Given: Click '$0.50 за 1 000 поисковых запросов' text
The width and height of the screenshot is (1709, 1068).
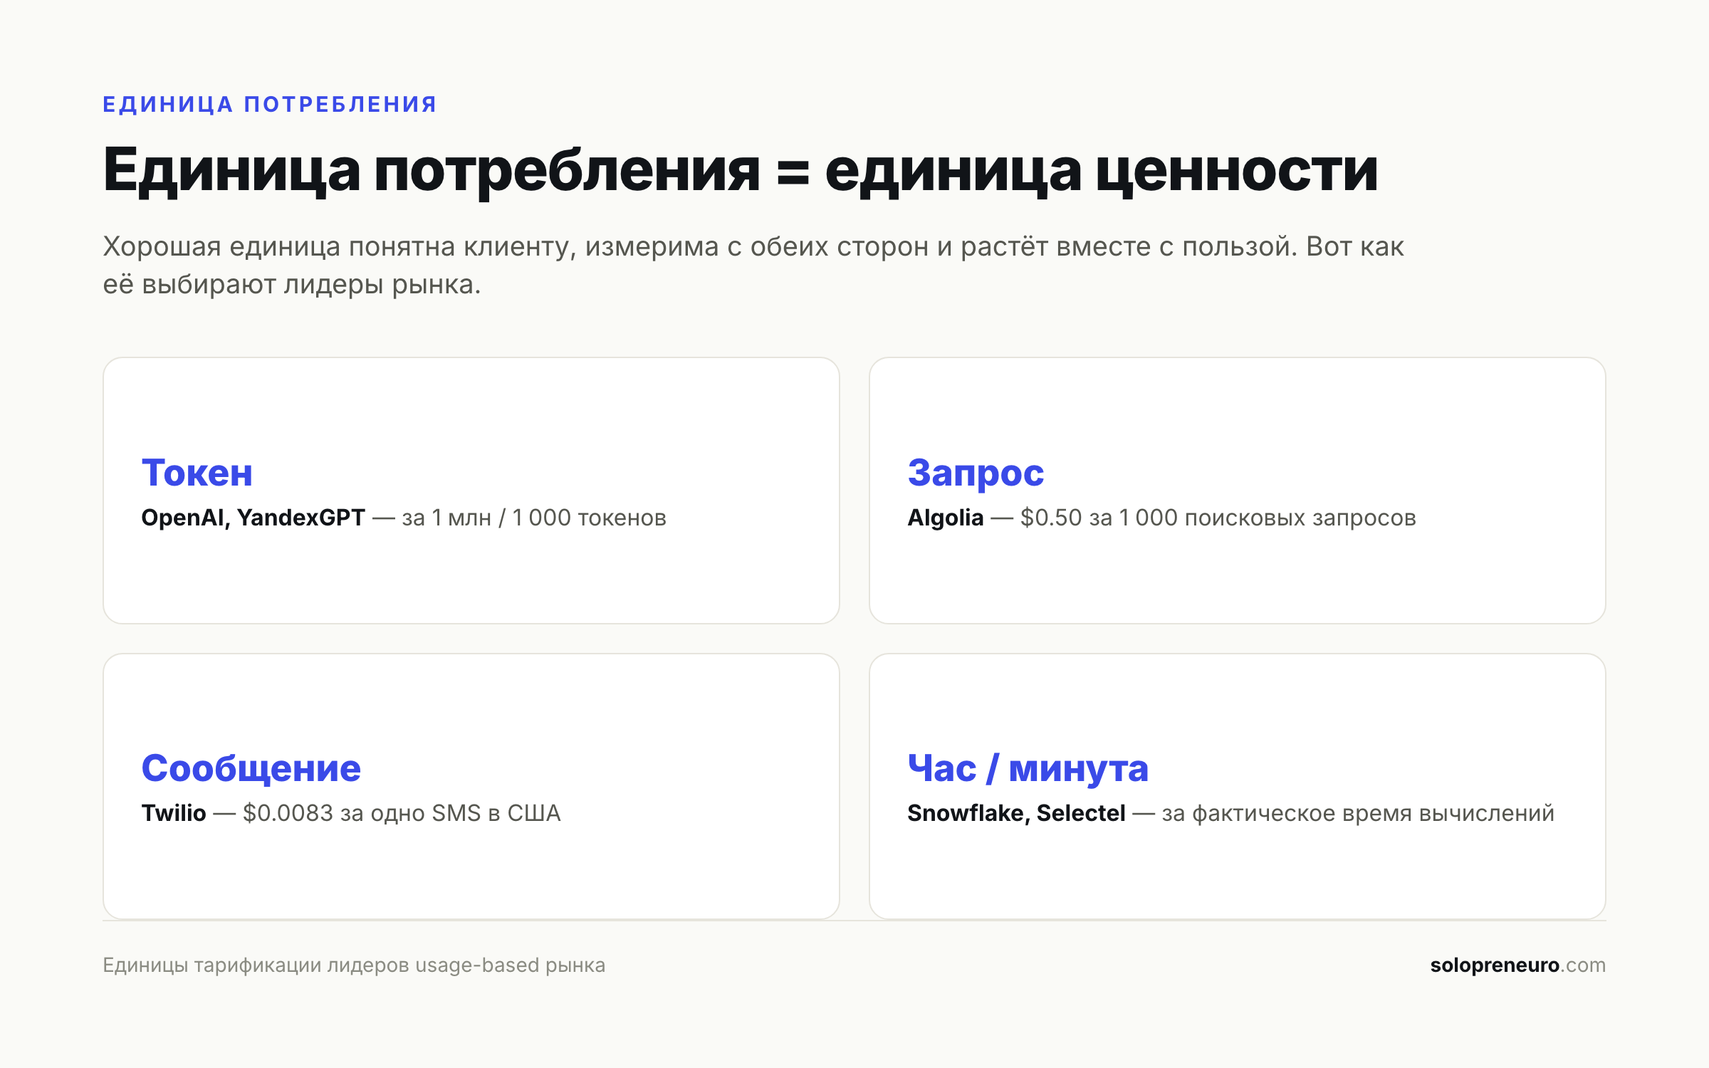Looking at the screenshot, I should (1218, 518).
